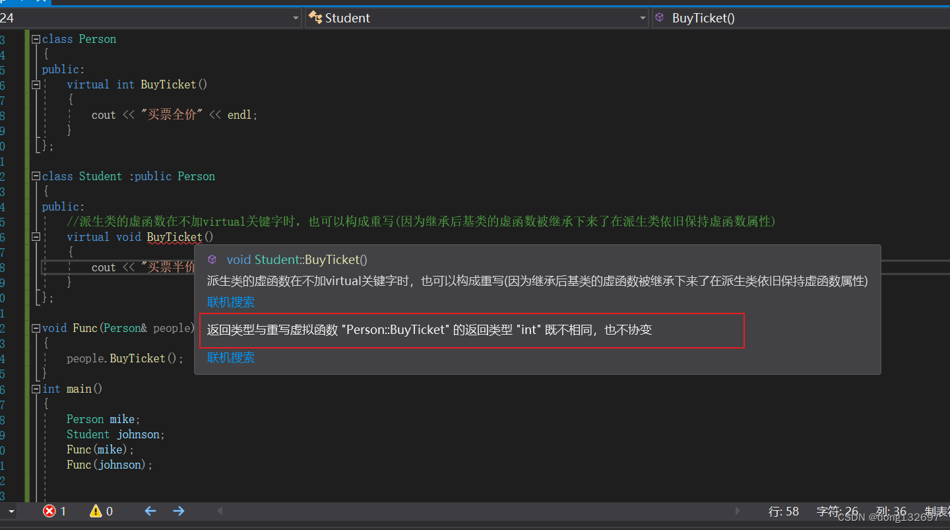Click the void Student::BuyTicket() tooltip signature
The height and width of the screenshot is (530, 950).
click(297, 259)
